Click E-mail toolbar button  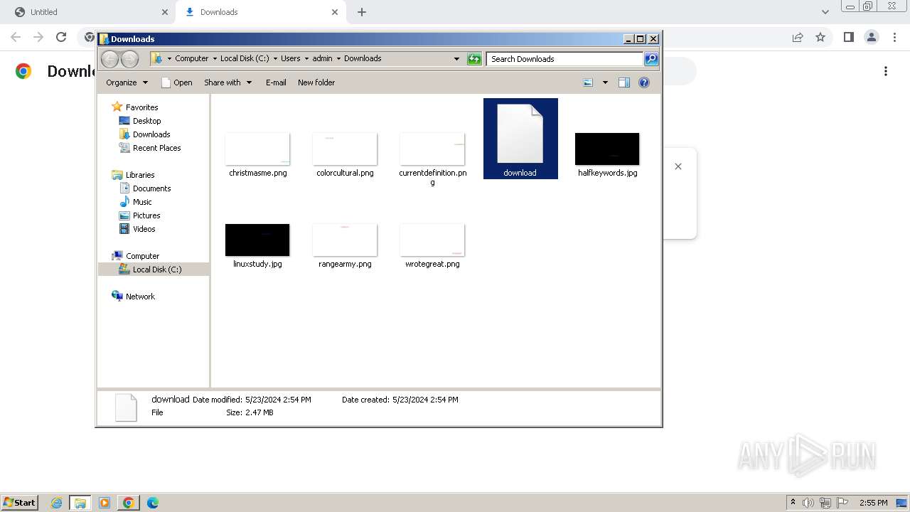276,82
